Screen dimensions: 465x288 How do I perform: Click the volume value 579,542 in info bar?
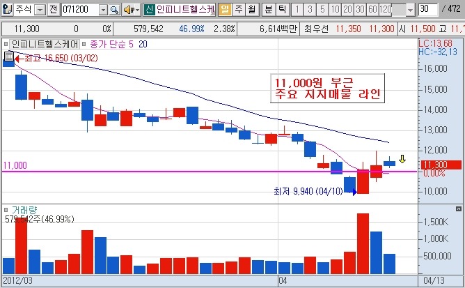[x=148, y=29]
